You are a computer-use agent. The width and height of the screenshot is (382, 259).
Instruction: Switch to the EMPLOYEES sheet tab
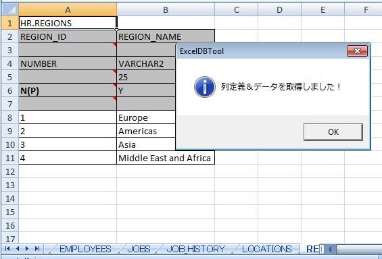85,249
